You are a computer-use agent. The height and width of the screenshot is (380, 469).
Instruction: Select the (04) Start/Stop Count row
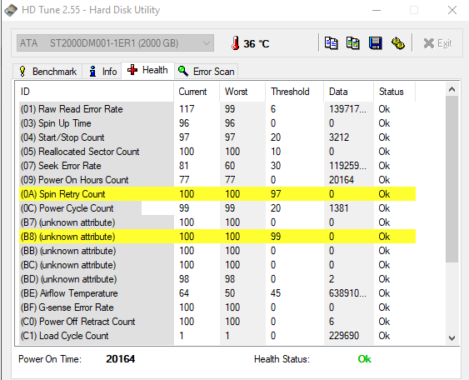(217, 137)
